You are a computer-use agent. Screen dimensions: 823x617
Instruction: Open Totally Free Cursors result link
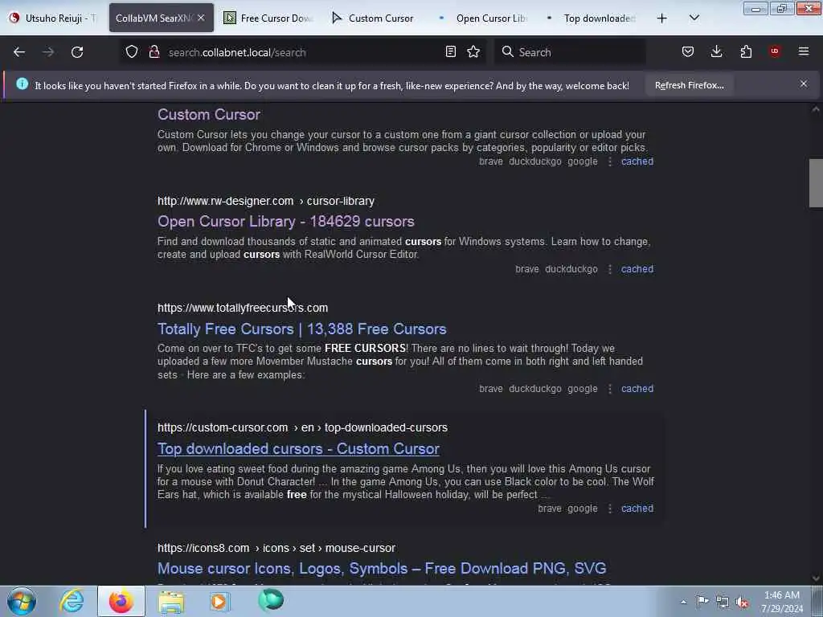pyautogui.click(x=302, y=329)
